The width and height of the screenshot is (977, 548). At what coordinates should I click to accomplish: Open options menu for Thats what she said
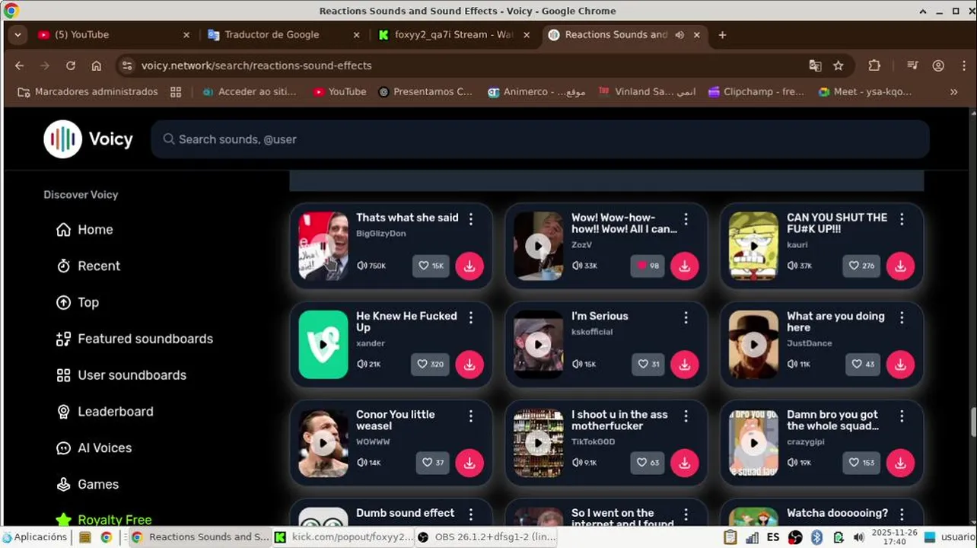point(471,219)
